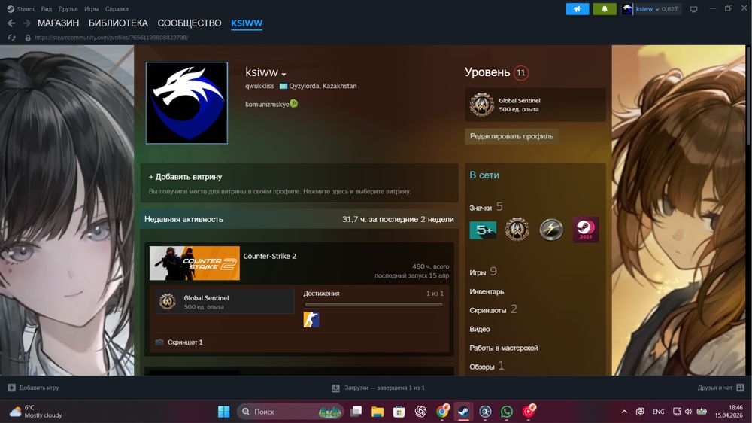The image size is (752, 423).
Task: Open the announcements megaphone button
Action: 577,8
